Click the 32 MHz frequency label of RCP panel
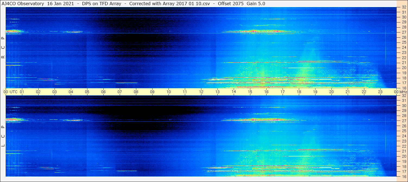The width and height of the screenshot is (408, 182). coord(404,7)
